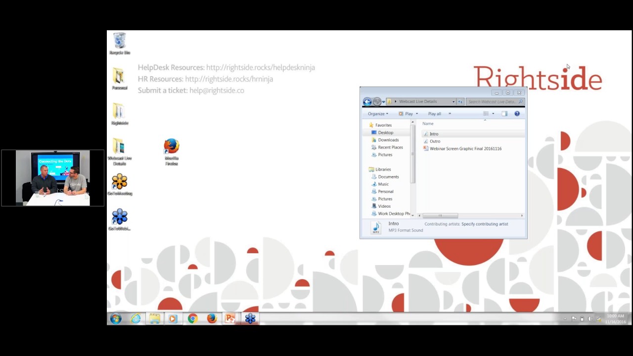Click the Explorer forward navigation button
This screenshot has width=633, height=356.
(x=377, y=102)
